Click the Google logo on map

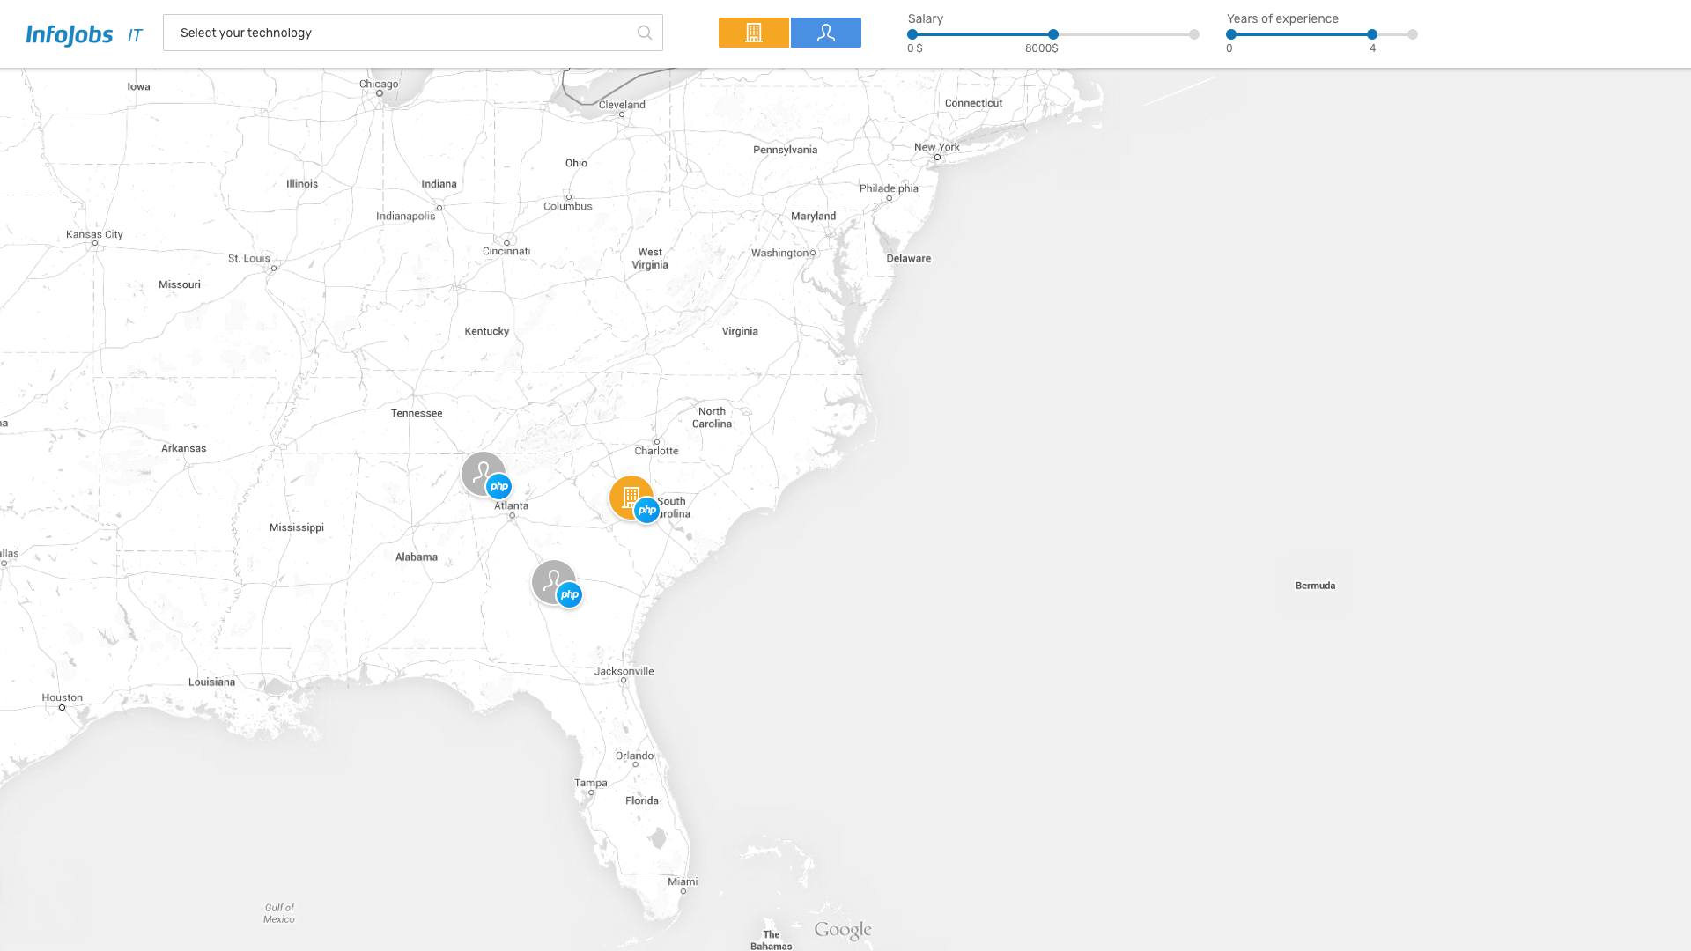842,930
